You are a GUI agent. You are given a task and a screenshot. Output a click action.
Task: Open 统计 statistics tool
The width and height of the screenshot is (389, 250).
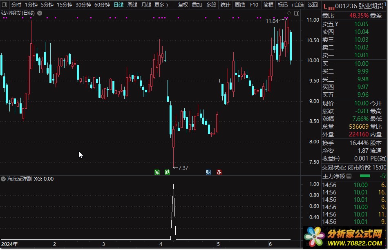click(x=225, y=5)
